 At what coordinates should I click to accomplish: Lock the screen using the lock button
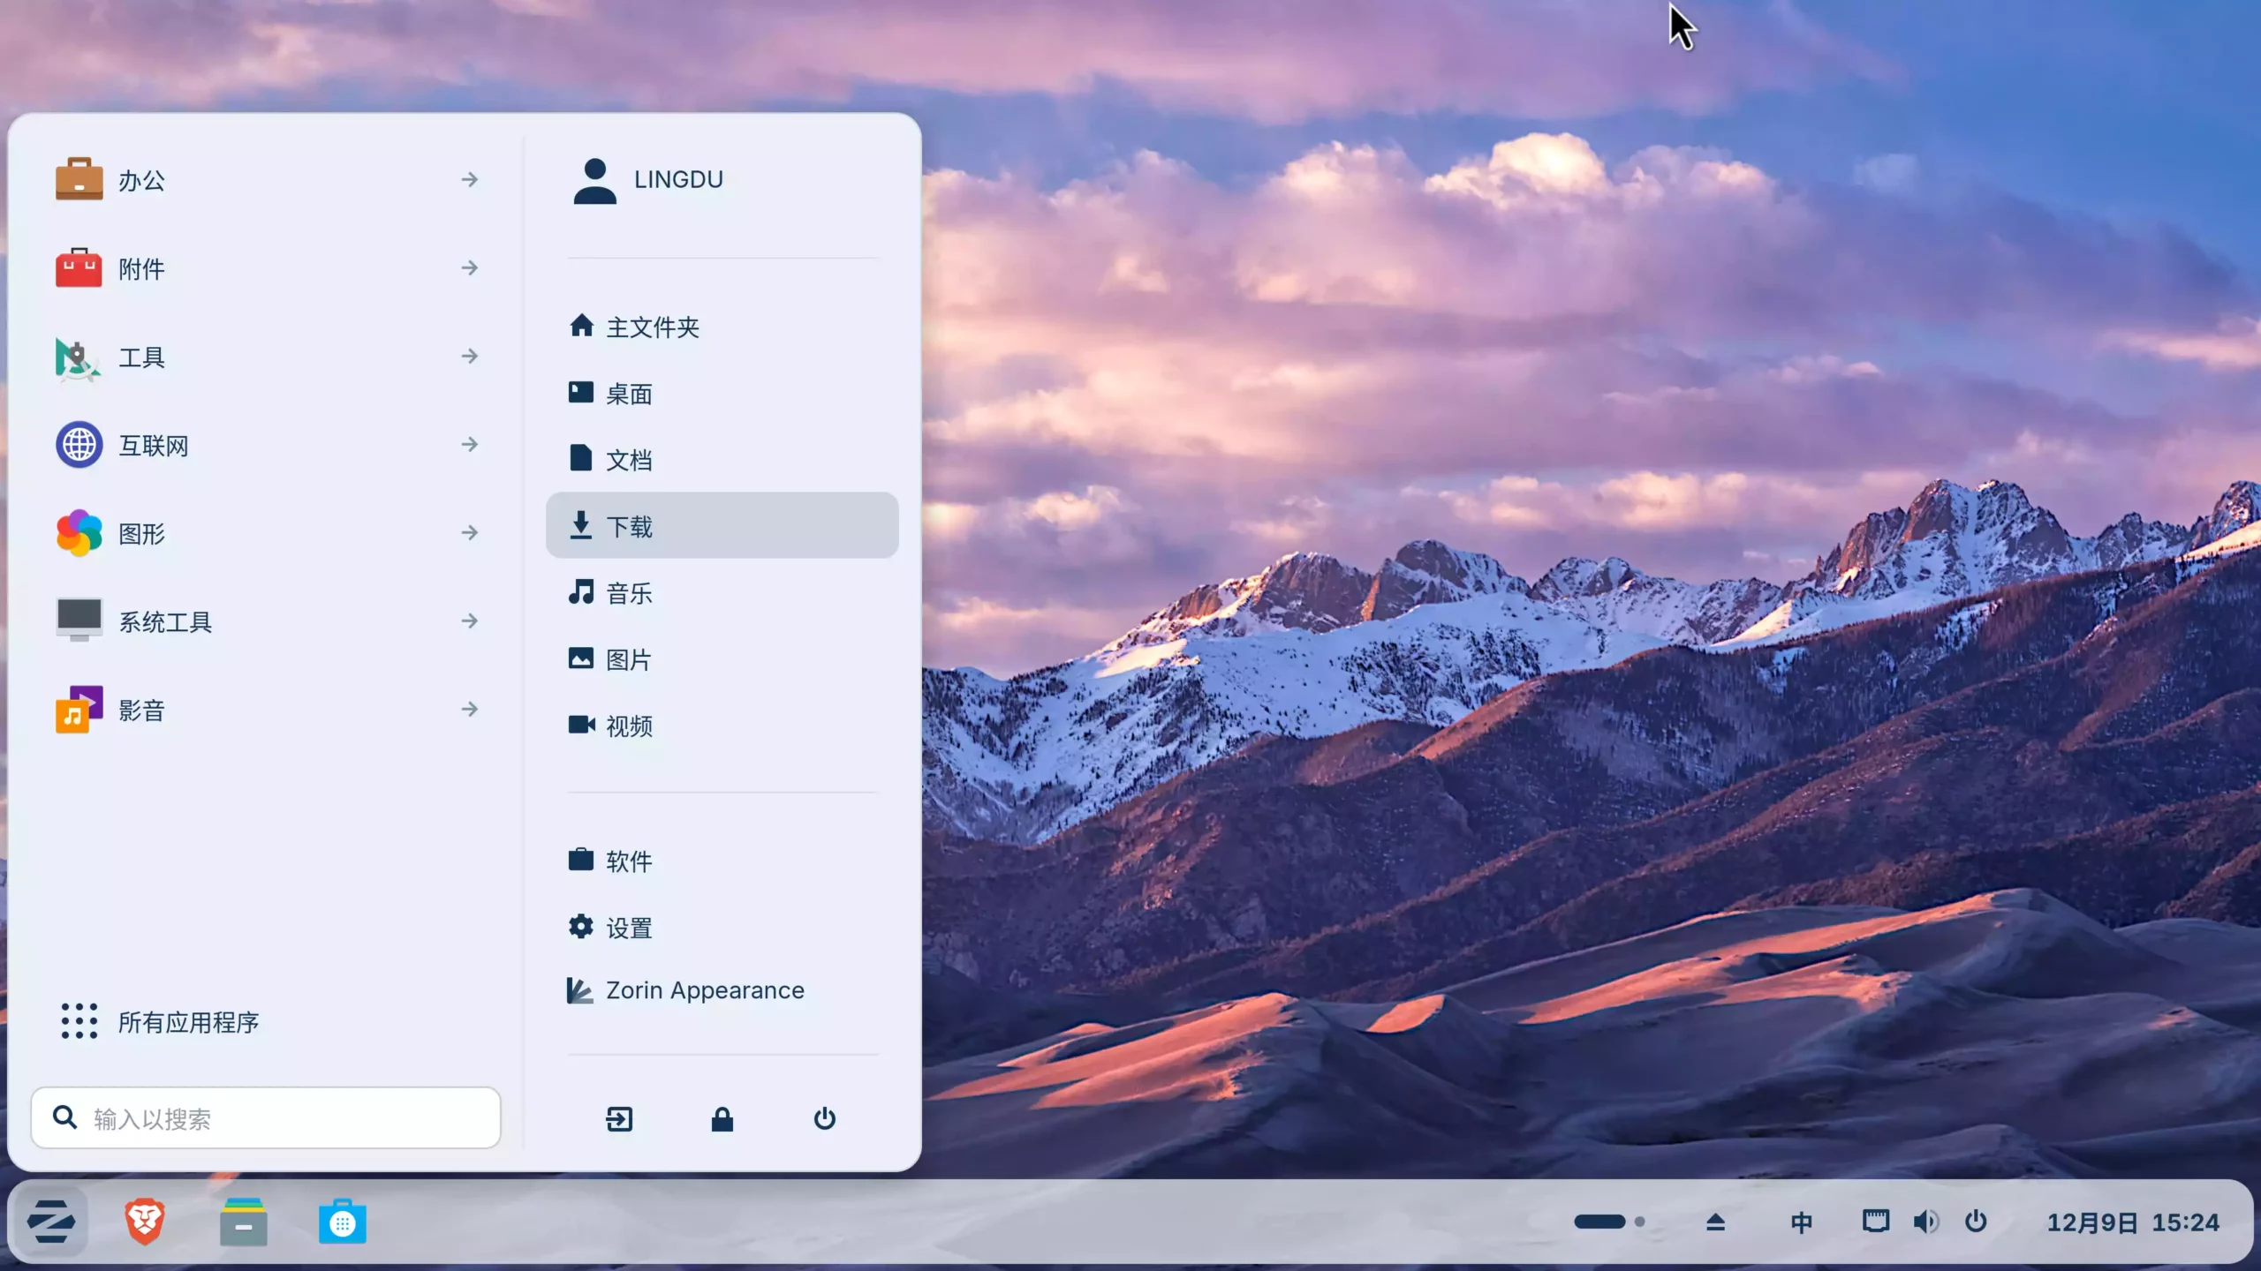(722, 1118)
